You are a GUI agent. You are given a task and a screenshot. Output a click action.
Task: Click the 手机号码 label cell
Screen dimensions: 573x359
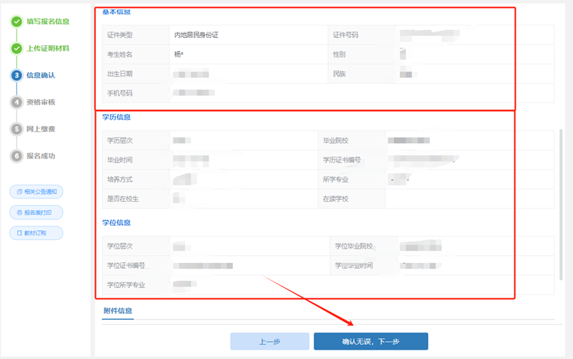coord(135,93)
